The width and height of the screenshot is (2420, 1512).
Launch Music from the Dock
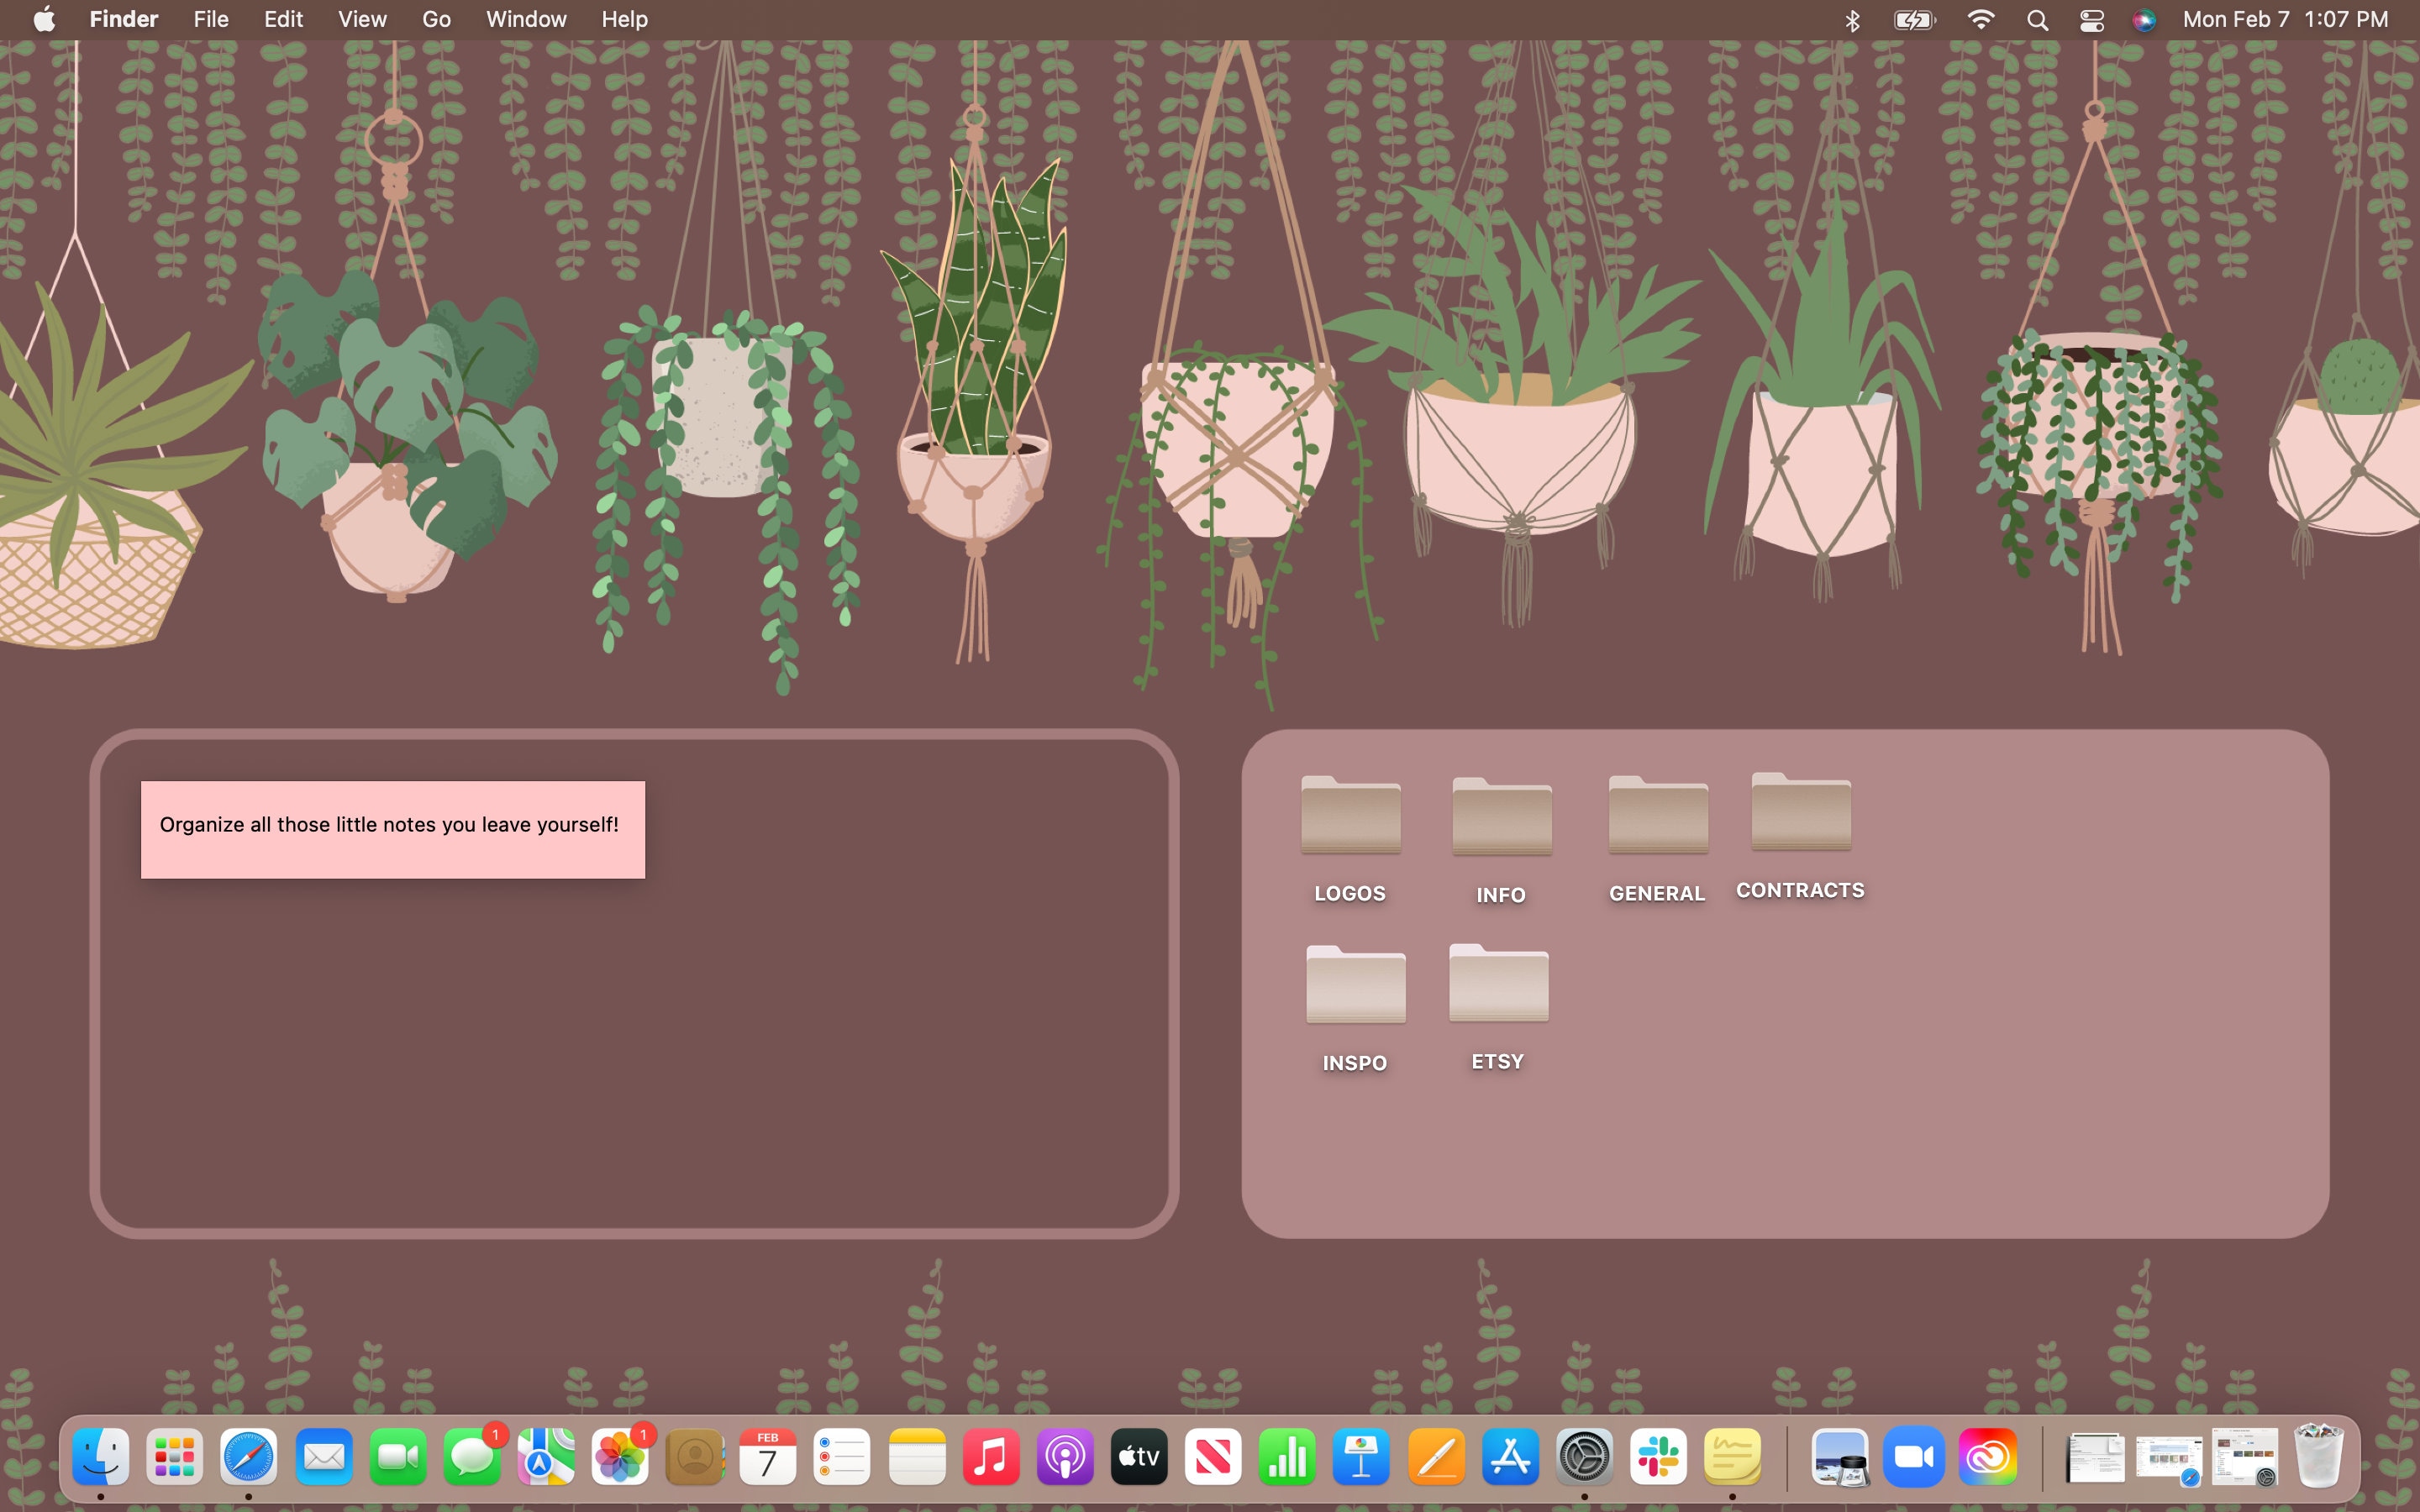coord(990,1457)
